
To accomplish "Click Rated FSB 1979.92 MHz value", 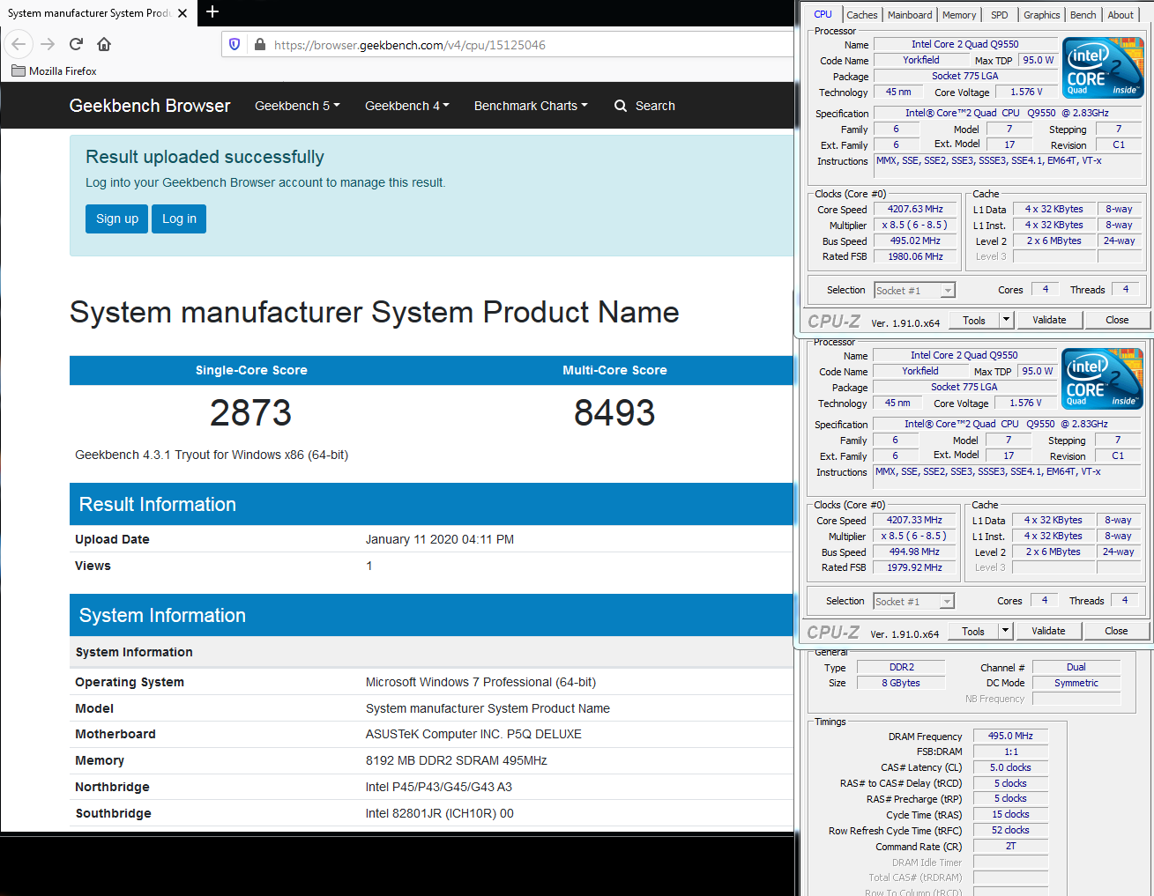I will pos(915,567).
